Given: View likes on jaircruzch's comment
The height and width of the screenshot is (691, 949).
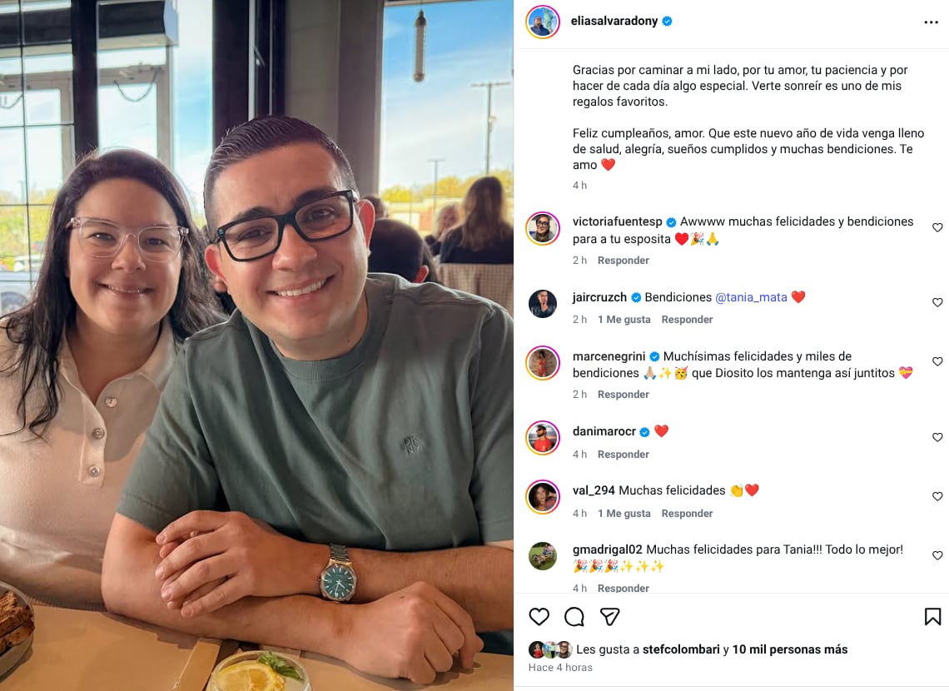Looking at the screenshot, I should pos(624,320).
